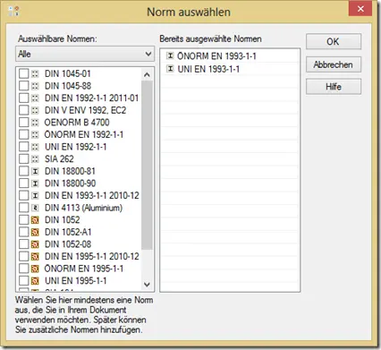Click the norm list scrollbar up arrow
The height and width of the screenshot is (350, 381).
point(147,74)
